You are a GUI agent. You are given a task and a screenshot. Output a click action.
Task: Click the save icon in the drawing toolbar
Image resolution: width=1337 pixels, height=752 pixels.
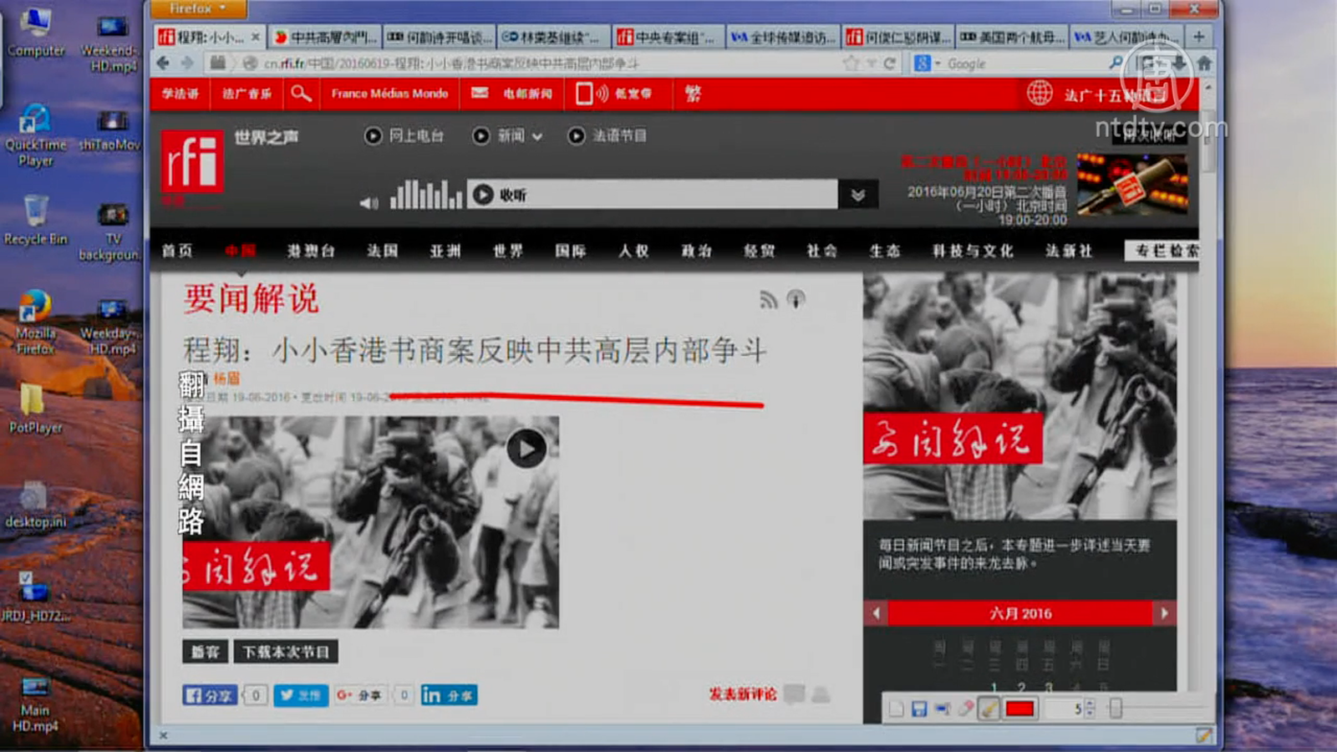(x=919, y=709)
